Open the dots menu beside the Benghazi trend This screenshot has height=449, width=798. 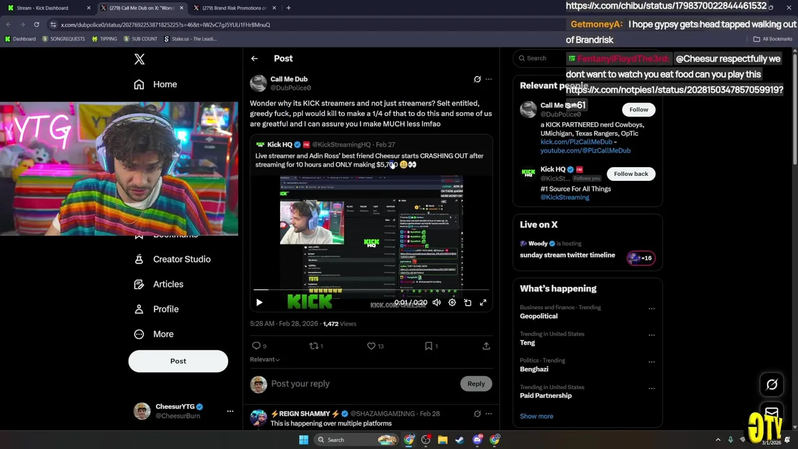pyautogui.click(x=651, y=361)
